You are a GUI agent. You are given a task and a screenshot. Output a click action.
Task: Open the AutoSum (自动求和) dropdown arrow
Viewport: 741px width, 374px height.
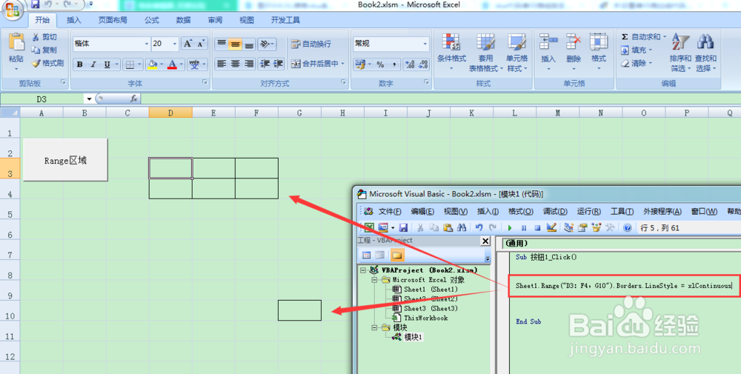coord(665,37)
